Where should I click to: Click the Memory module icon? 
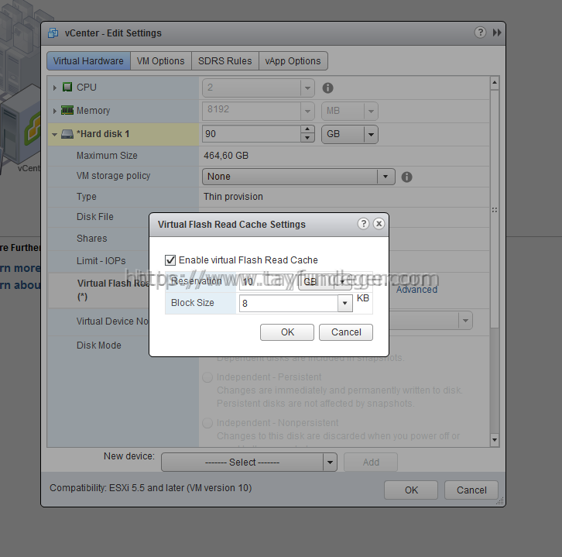[67, 110]
